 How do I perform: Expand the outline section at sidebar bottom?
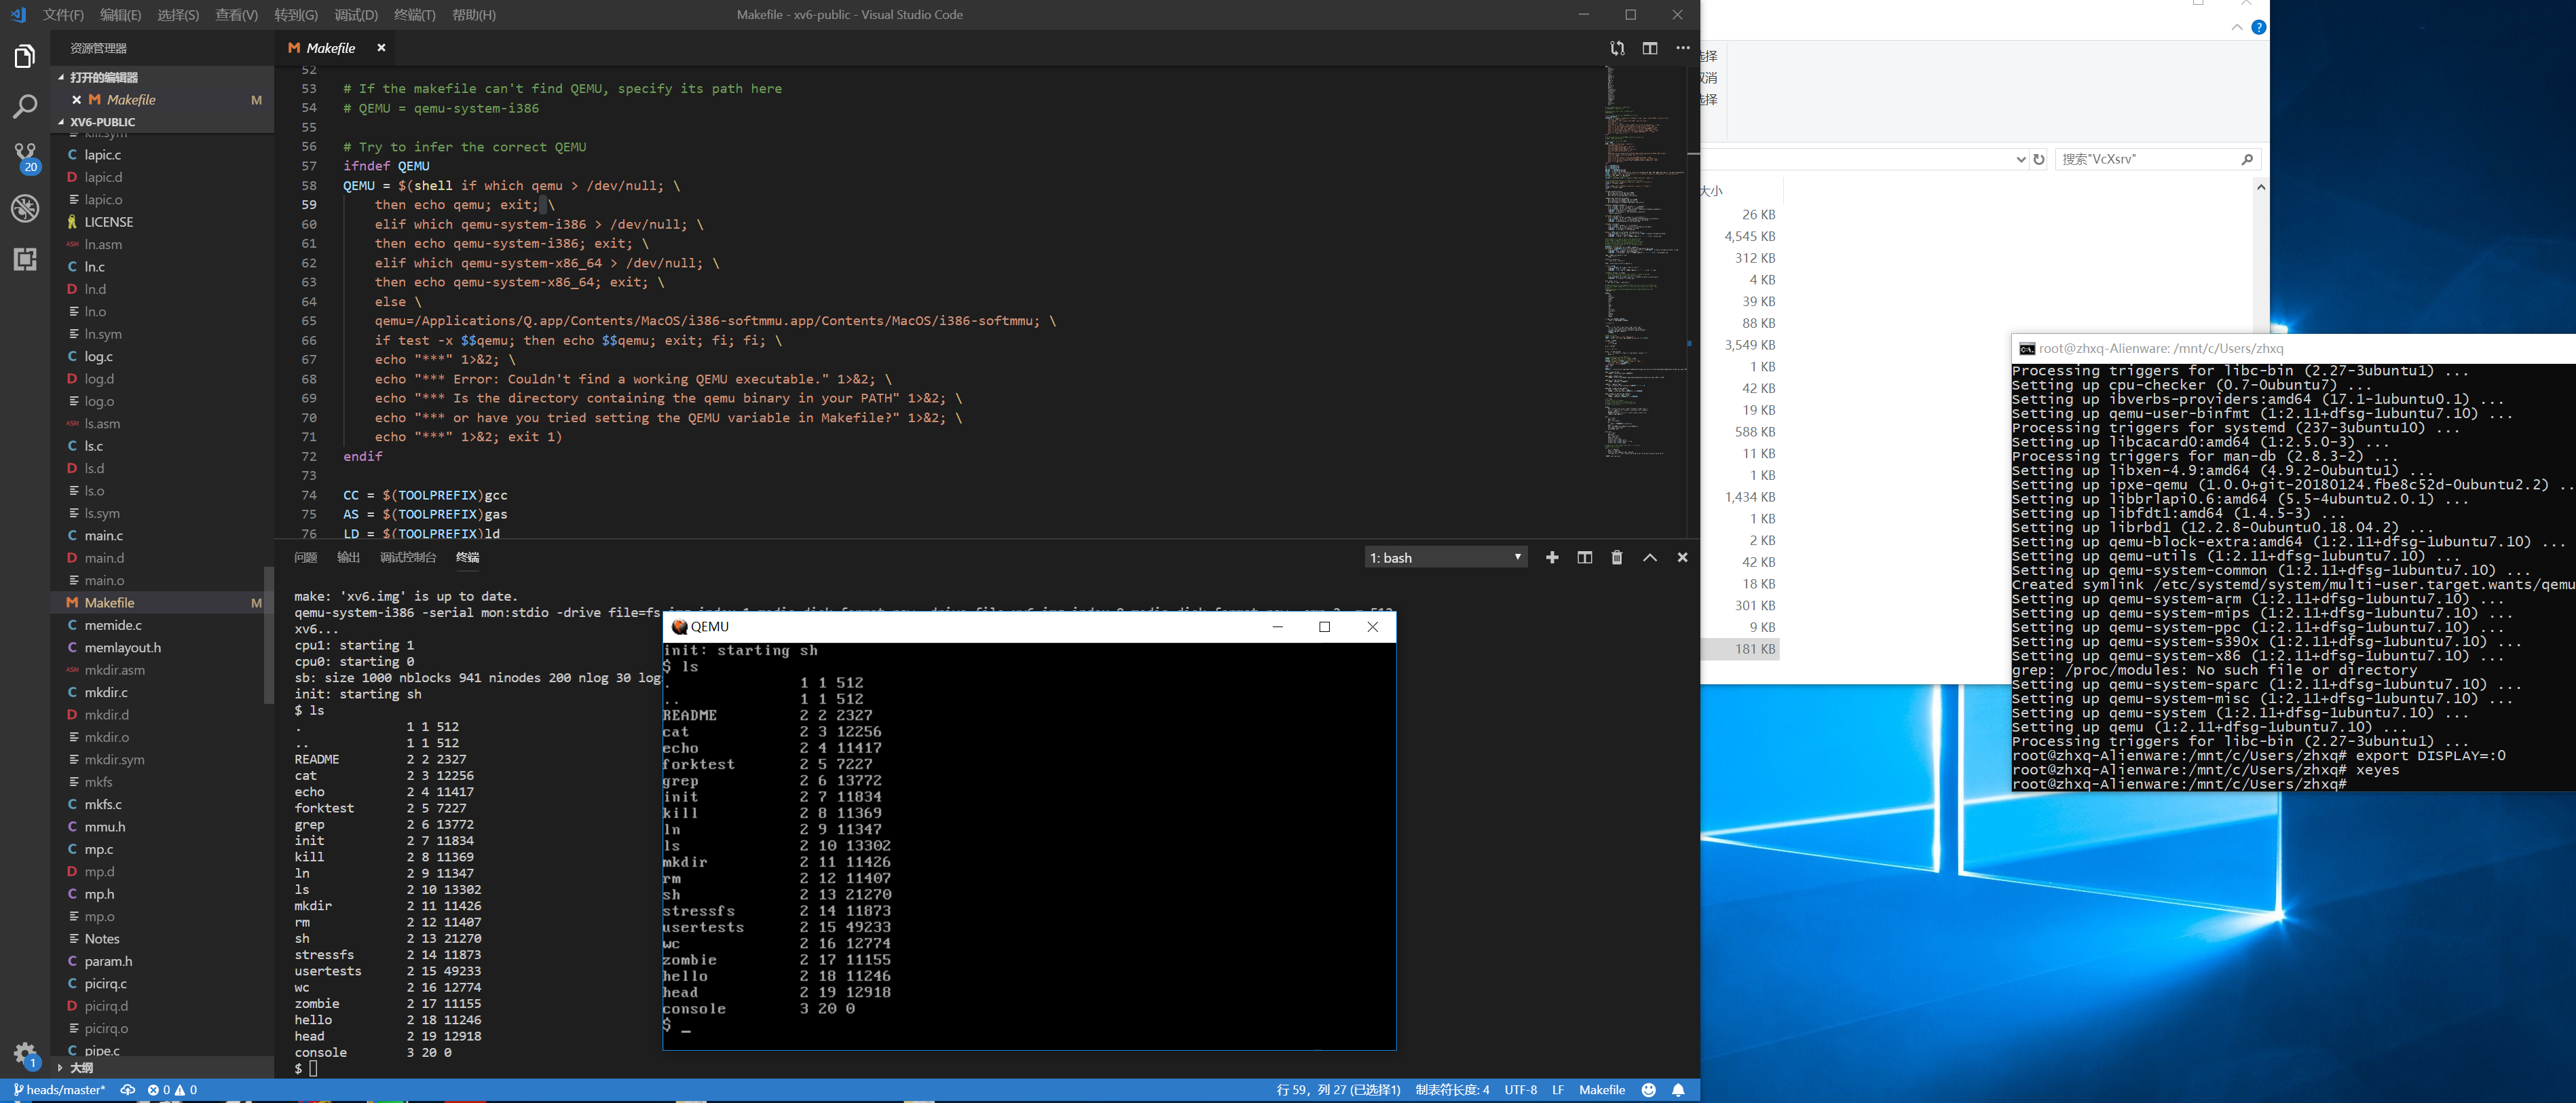coord(82,1068)
